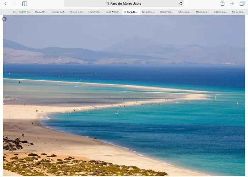
Task: Switch to the 'Tablón de...' tab
Action: tap(25, 12)
